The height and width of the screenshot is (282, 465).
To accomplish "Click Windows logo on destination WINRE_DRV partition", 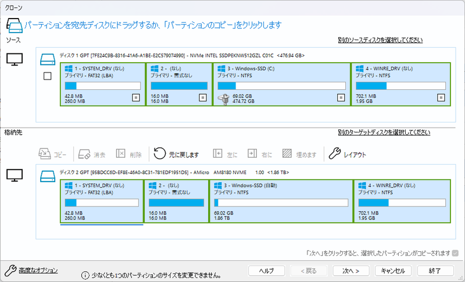I will point(362,186).
